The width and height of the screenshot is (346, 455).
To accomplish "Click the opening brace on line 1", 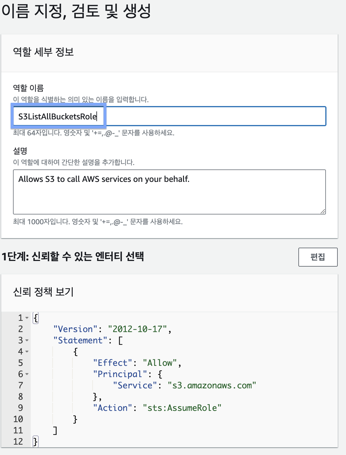I will point(35,318).
